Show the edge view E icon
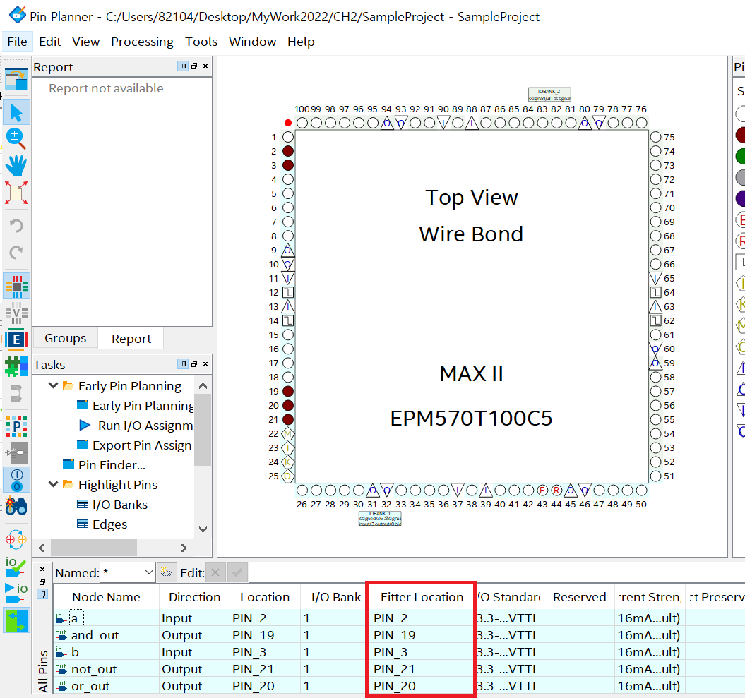 coord(17,339)
